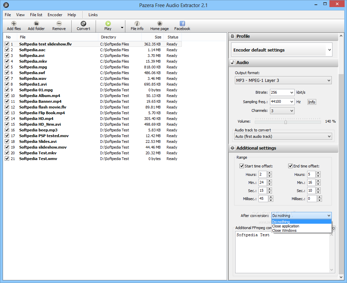Uncheck the Softpedia.aac file checkbox
This screenshot has height=283, width=347.
tap(7, 50)
